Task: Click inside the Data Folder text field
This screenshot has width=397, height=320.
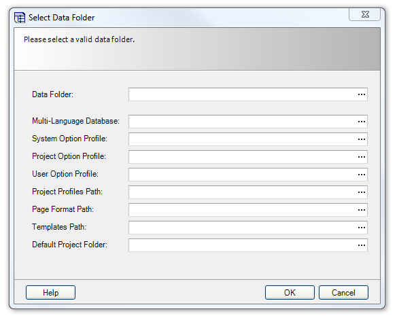Action: [x=242, y=94]
